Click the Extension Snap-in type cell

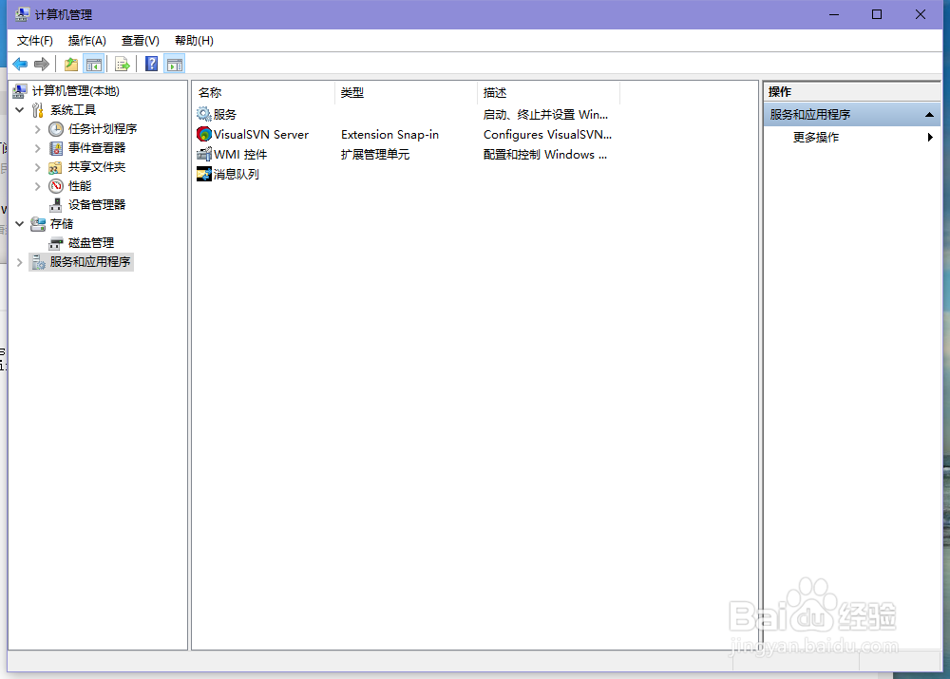[x=389, y=135]
